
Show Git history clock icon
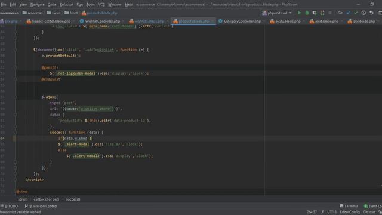(x=363, y=13)
